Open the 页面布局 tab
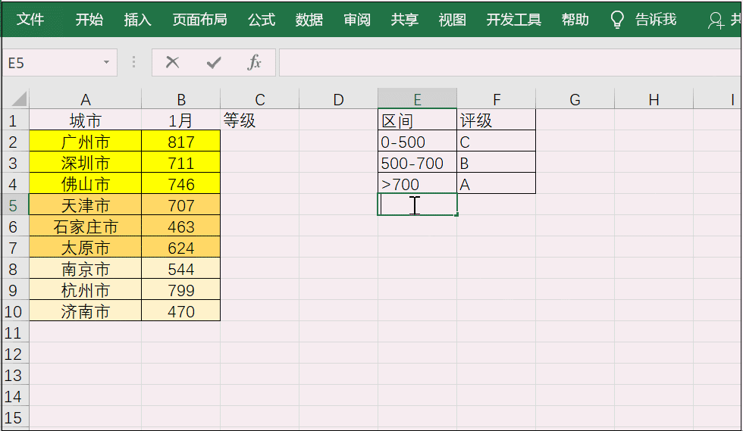This screenshot has width=743, height=431. [x=200, y=20]
